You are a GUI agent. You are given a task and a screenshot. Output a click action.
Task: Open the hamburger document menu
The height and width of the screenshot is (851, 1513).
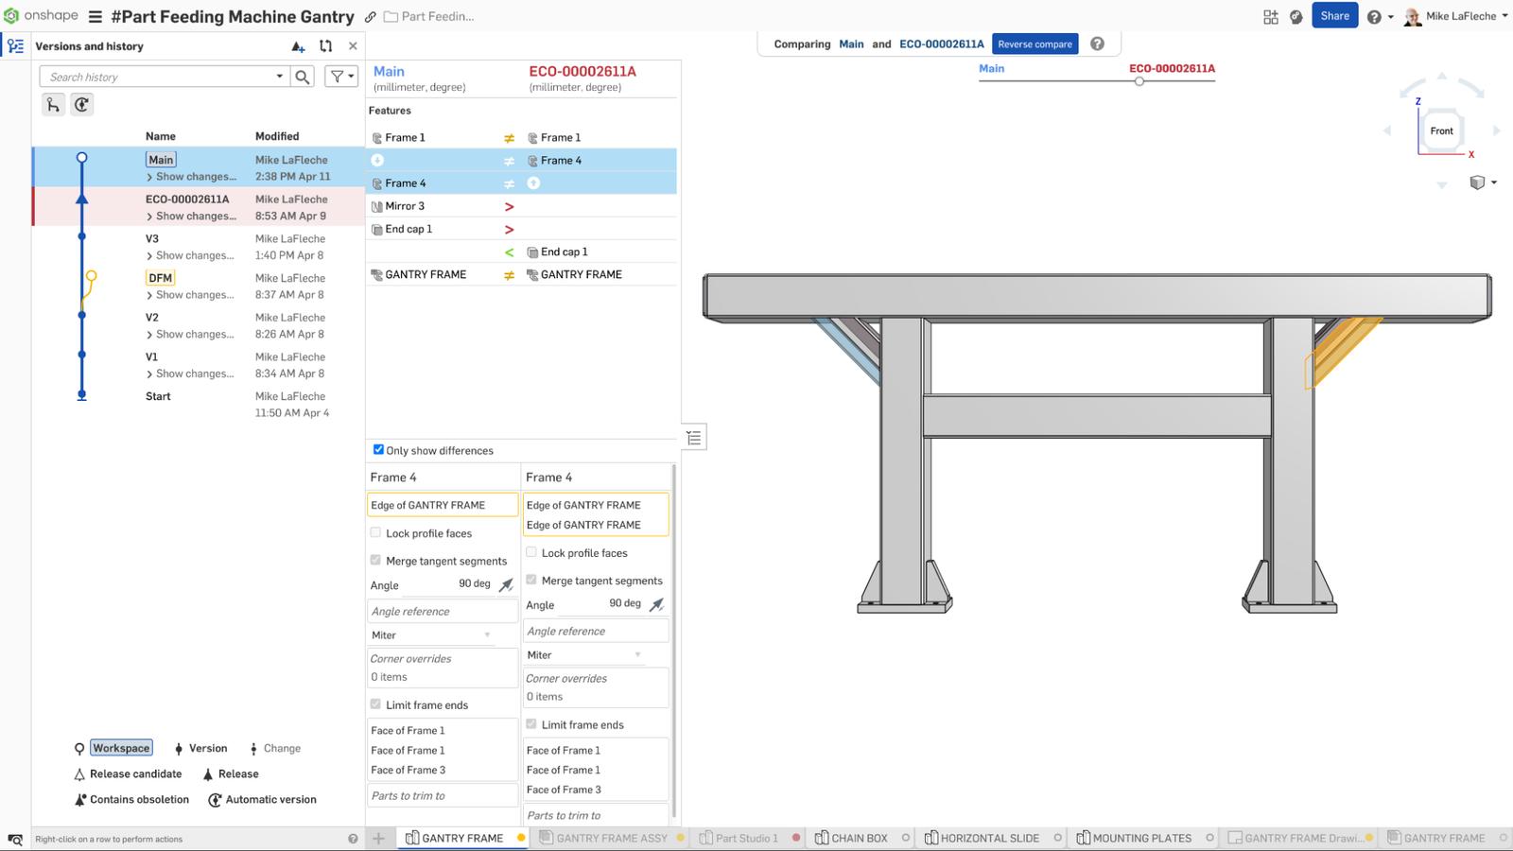pos(96,17)
